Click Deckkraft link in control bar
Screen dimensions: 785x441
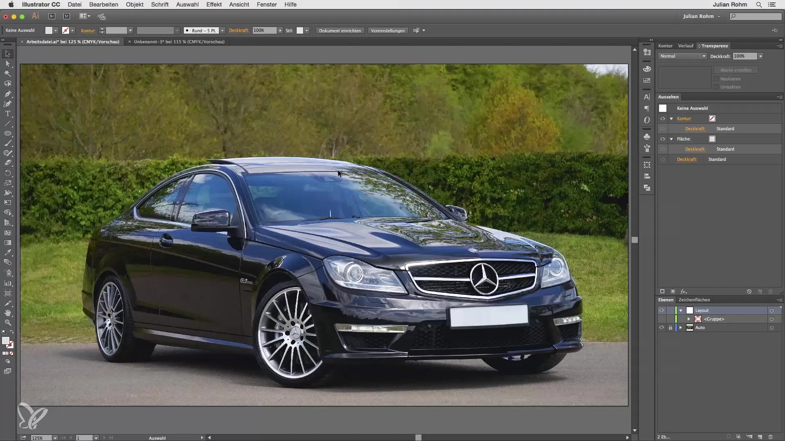[239, 30]
